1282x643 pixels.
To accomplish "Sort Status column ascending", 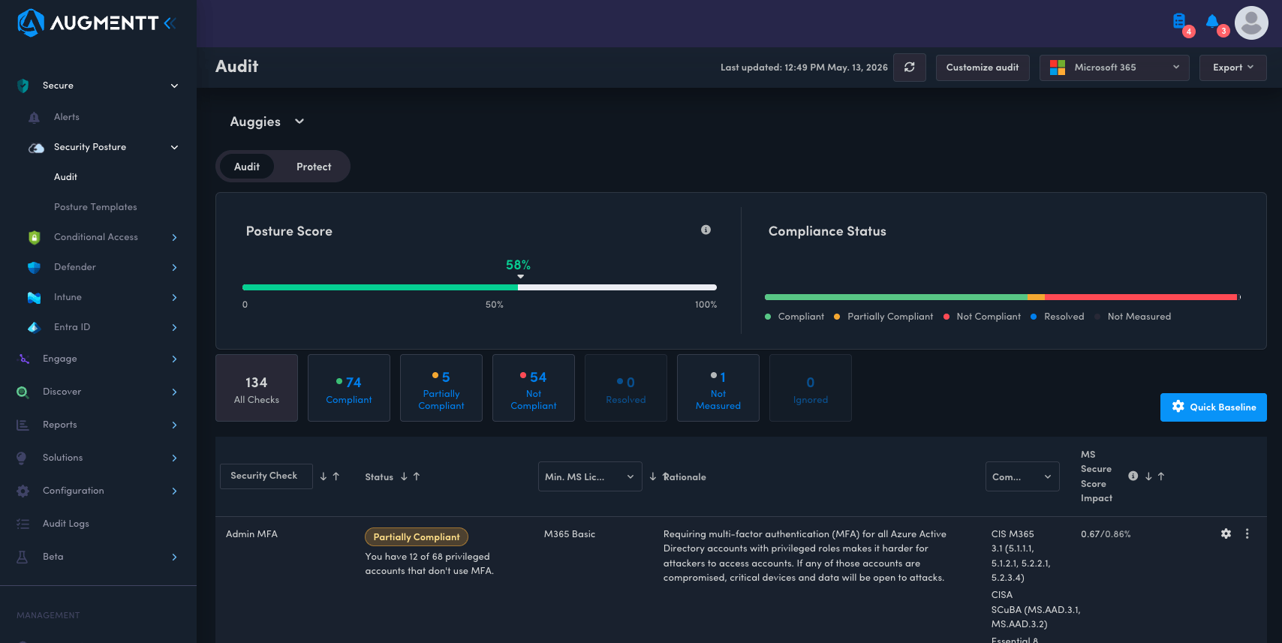I will [417, 476].
